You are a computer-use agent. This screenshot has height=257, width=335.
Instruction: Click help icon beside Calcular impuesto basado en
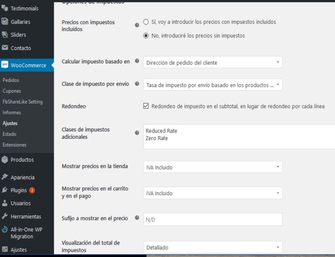pos(137,61)
